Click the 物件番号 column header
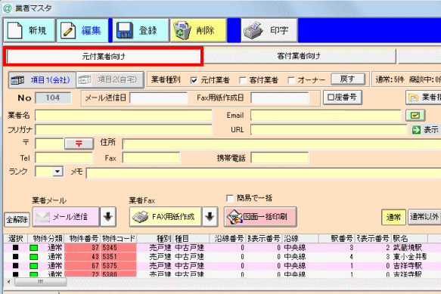Screen dimensions: 441x294 tap(82, 239)
